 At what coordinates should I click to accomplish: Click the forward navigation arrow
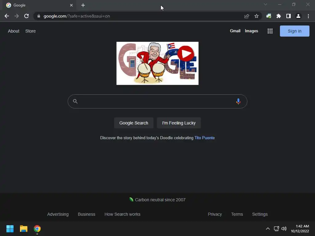[x=17, y=16]
